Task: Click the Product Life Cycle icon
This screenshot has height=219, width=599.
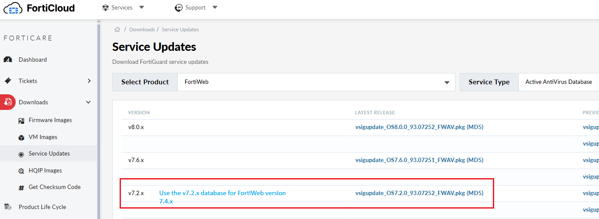Action: click(x=8, y=207)
